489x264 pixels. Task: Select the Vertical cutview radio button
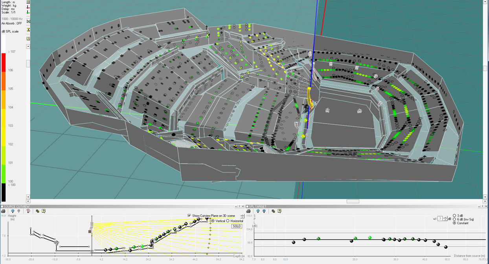[213, 221]
